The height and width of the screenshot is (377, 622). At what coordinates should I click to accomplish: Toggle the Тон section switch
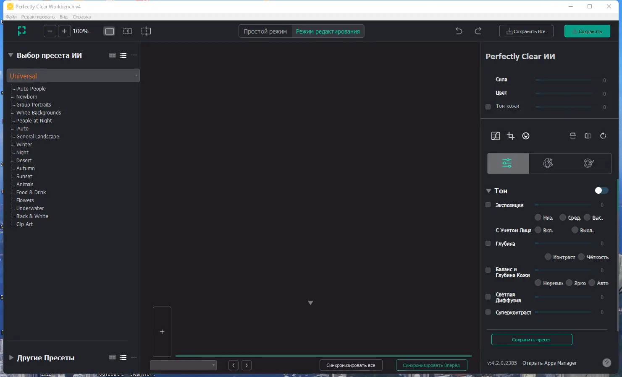[601, 190]
